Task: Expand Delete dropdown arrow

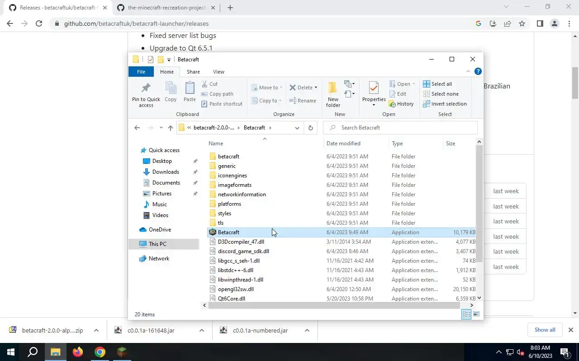Action: coord(316,88)
